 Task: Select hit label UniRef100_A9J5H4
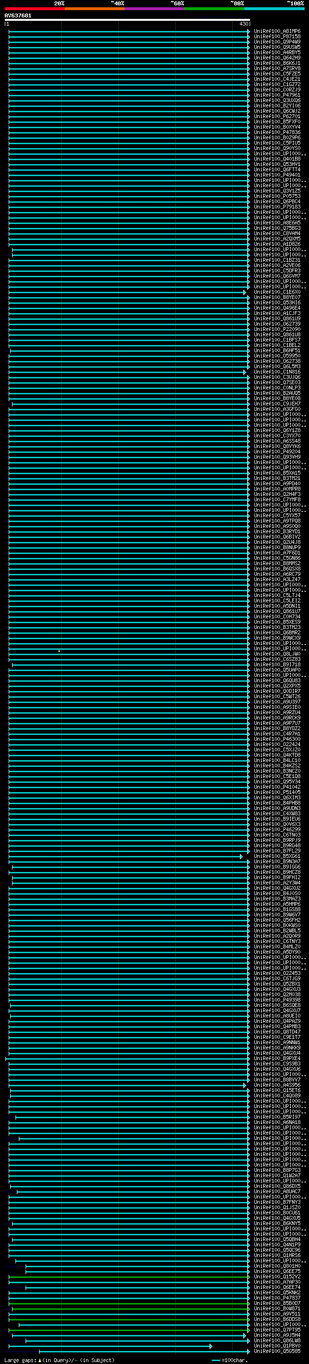coord(277,1335)
